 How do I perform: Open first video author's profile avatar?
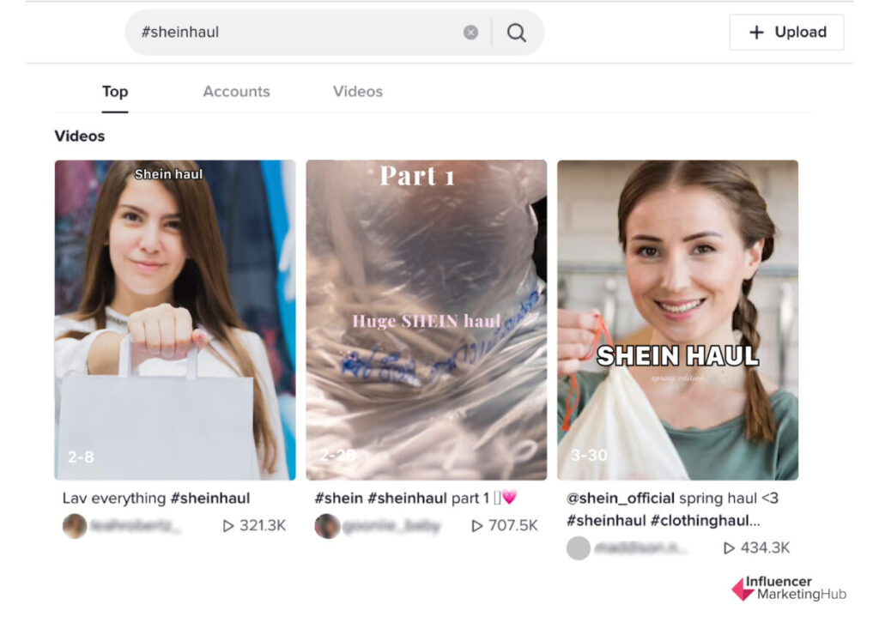(x=75, y=526)
